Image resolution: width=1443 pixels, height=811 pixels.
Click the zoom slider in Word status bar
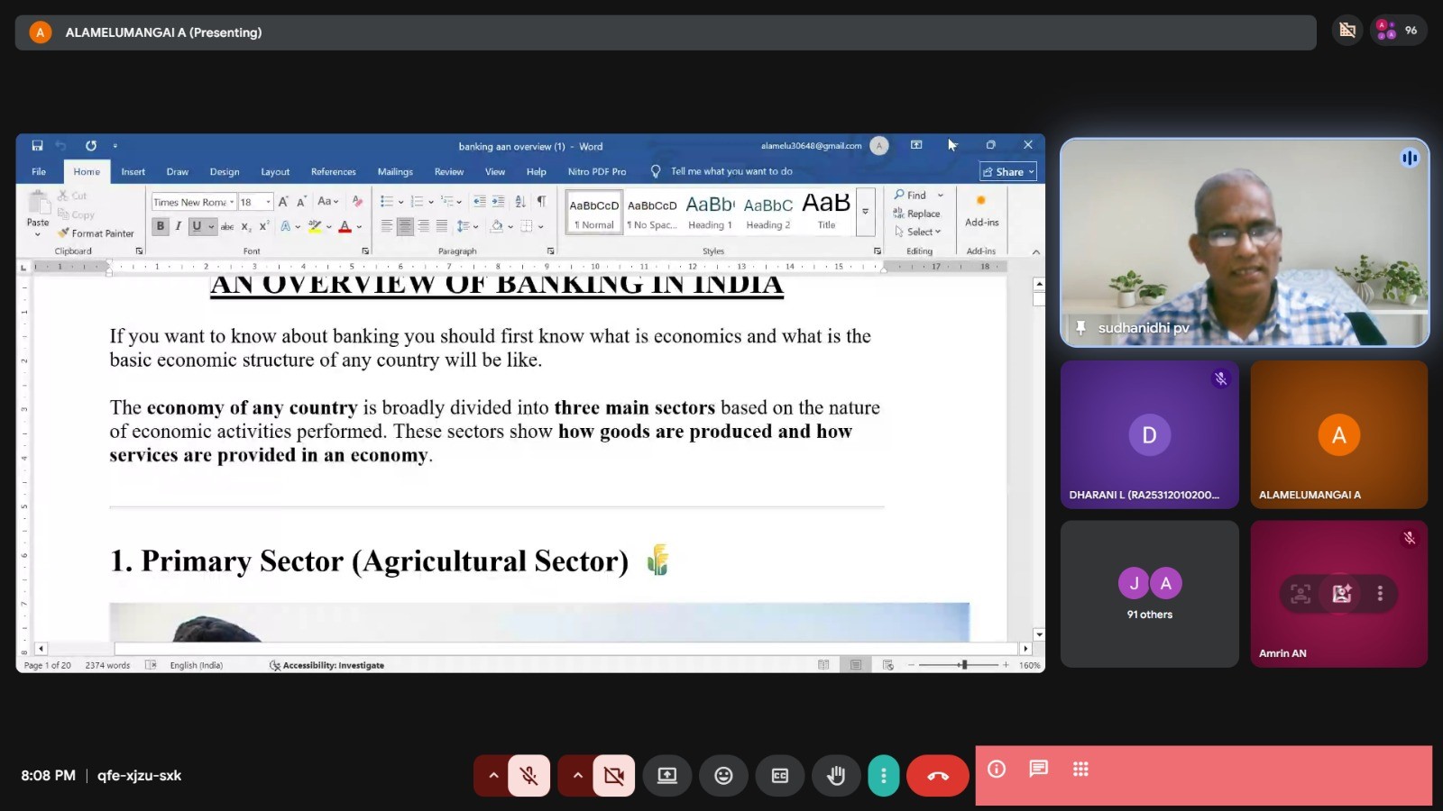pyautogui.click(x=960, y=665)
